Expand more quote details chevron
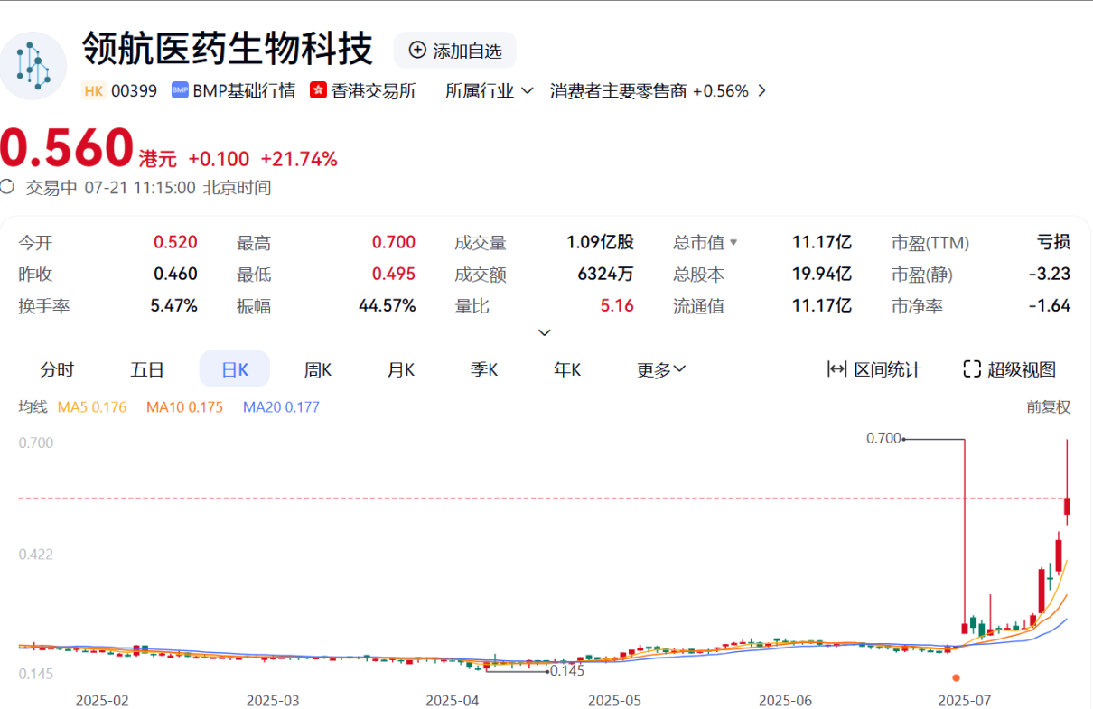This screenshot has height=709, width=1093. tap(545, 332)
